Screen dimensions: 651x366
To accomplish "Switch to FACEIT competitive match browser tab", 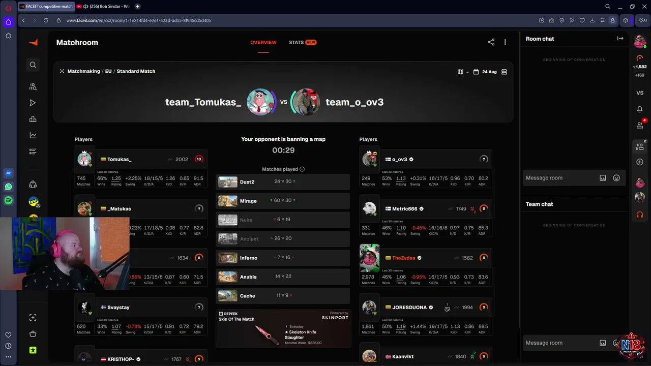I will coord(46,7).
